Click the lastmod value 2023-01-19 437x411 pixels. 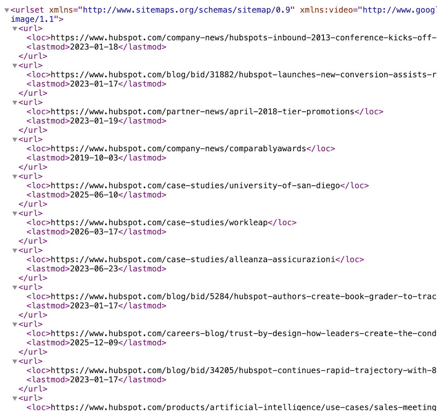point(94,121)
